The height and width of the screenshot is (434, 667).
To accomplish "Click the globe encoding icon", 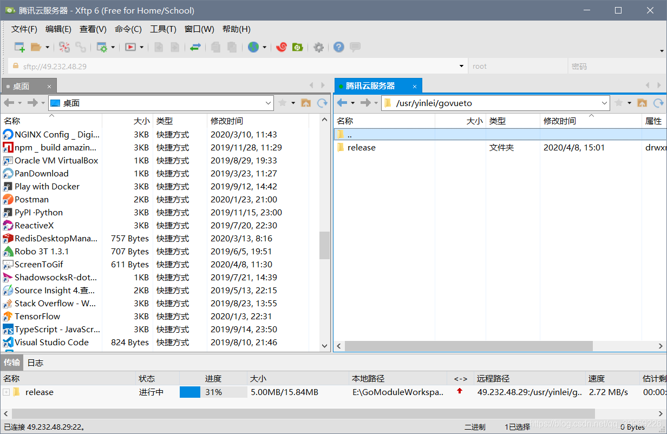I will click(x=253, y=47).
